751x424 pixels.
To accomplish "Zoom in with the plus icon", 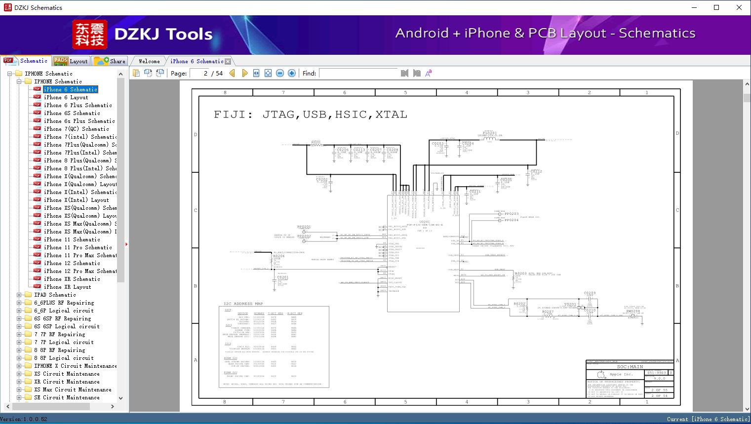I will pyautogui.click(x=292, y=73).
